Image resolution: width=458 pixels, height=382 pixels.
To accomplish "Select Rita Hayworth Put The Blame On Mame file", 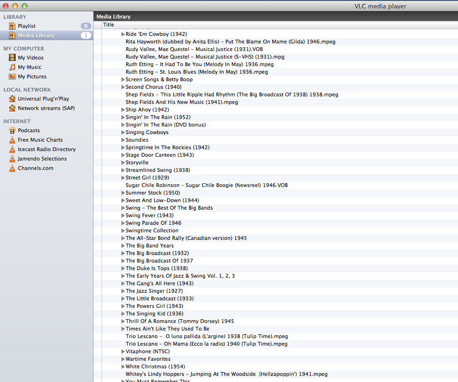I will click(x=231, y=42).
